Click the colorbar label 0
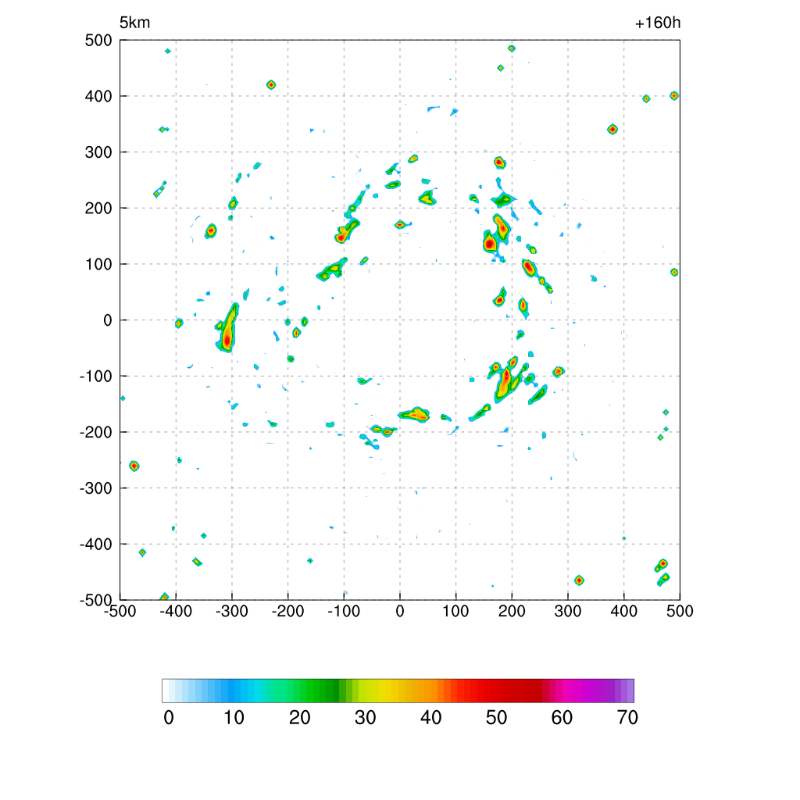 coord(169,718)
